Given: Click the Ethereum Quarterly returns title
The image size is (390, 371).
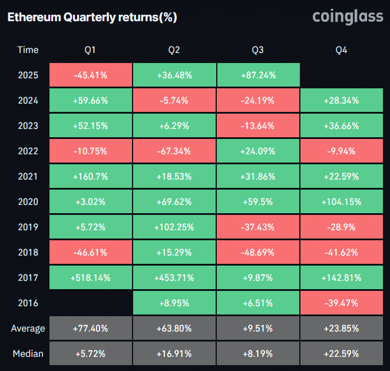Looking at the screenshot, I should (92, 18).
